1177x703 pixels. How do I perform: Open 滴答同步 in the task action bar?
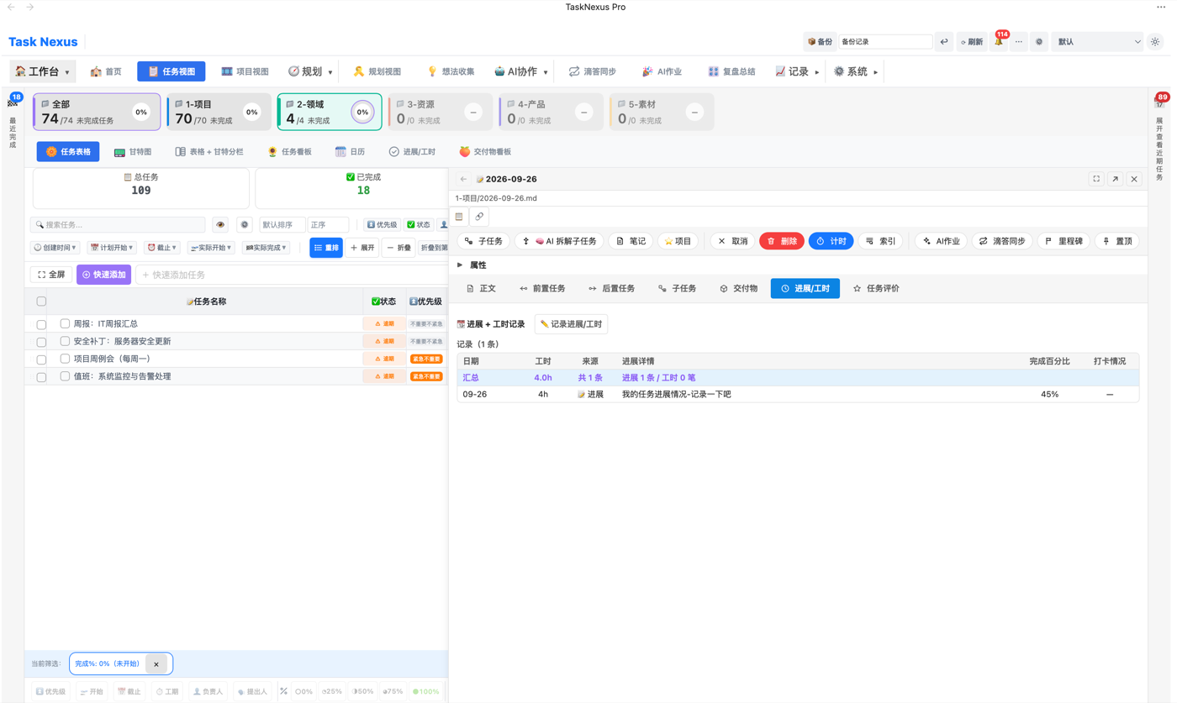click(1002, 241)
